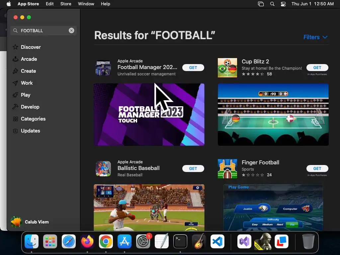This screenshot has width=340, height=255.
Task: Open Ballistic Baseball app icon
Action: click(103, 168)
